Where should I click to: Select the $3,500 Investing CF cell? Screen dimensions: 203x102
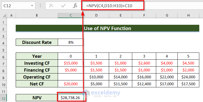(96, 63)
